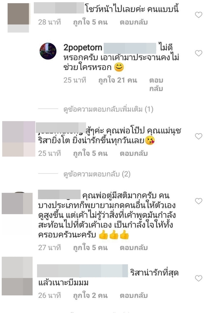This screenshot has height=313, width=214.
Task: Tap the heart beside "ริสาน่ารักที่สุด" comment
Action: coord(199,278)
